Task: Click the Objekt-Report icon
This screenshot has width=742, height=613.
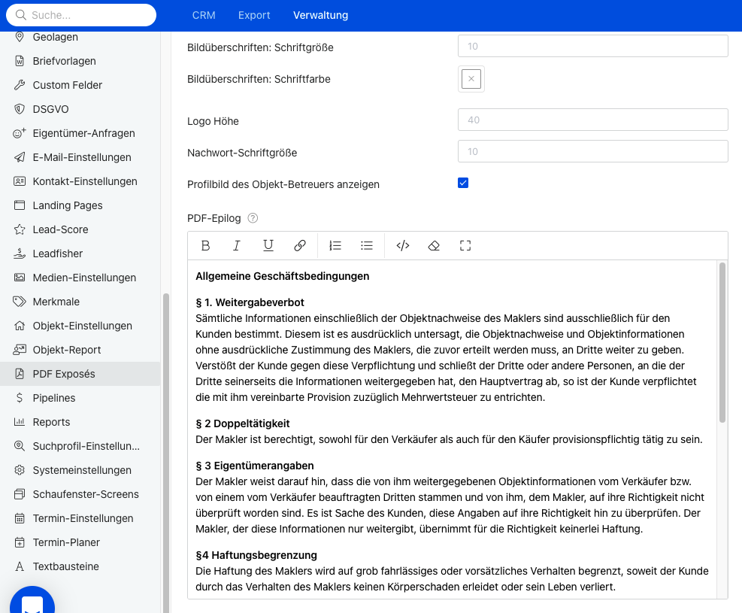Action: coord(20,351)
